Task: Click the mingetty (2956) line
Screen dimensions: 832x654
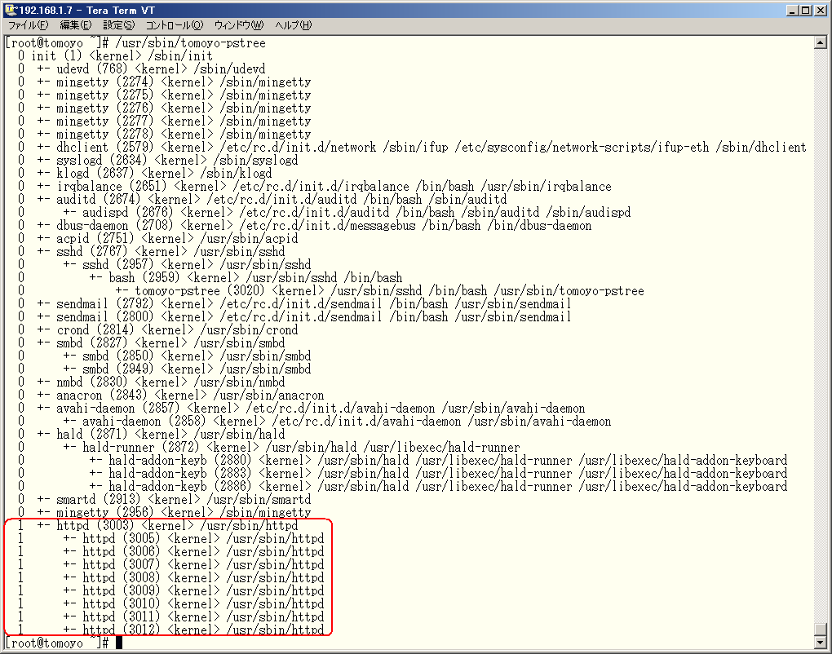Action: click(164, 512)
